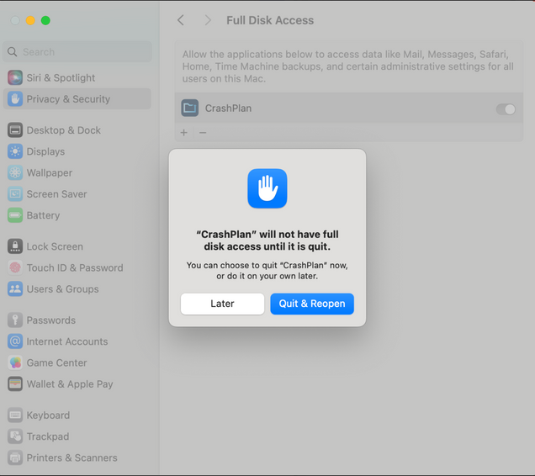The image size is (535, 476).
Task: Click the Internet Accounts @ icon
Action: 15,341
